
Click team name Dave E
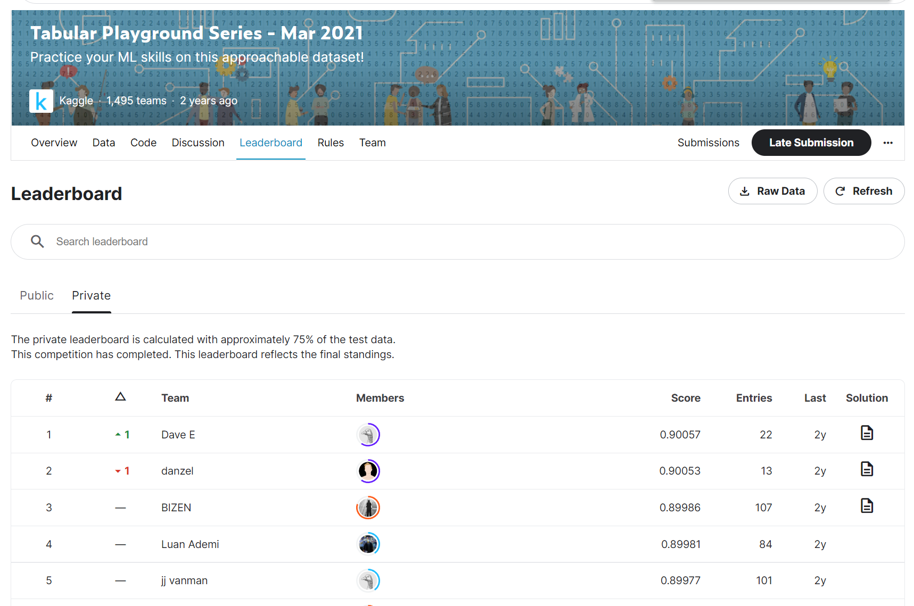[178, 435]
